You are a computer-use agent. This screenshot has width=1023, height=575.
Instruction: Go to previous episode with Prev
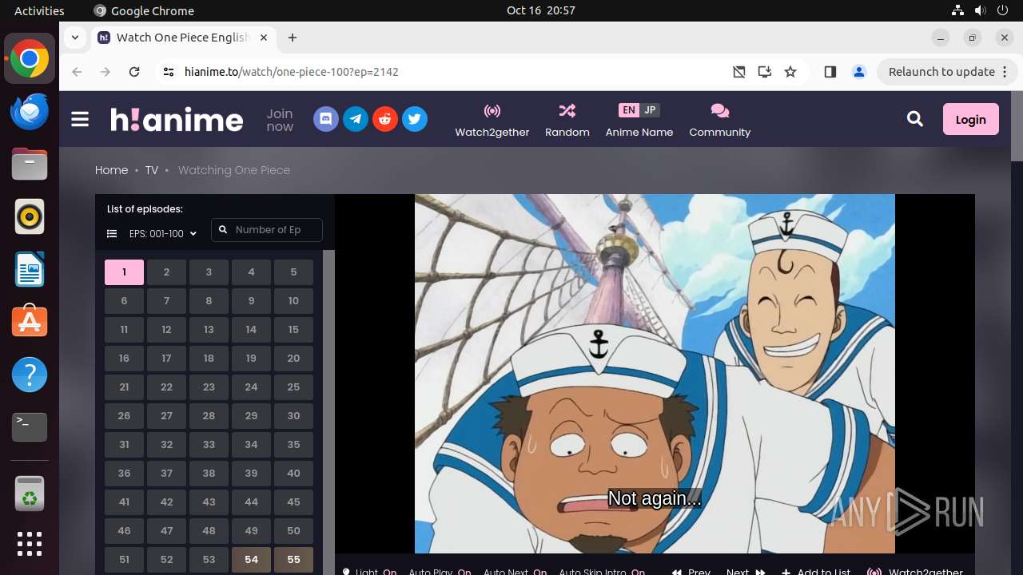691,571
